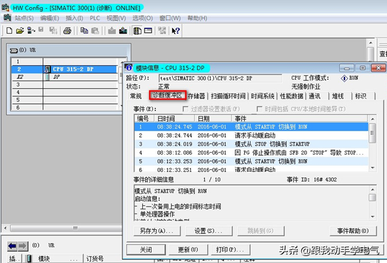
Task: Click the RUN mode indicator icon
Action: click(344, 79)
